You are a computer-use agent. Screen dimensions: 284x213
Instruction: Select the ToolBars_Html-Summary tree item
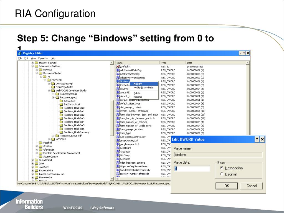tap(77, 132)
